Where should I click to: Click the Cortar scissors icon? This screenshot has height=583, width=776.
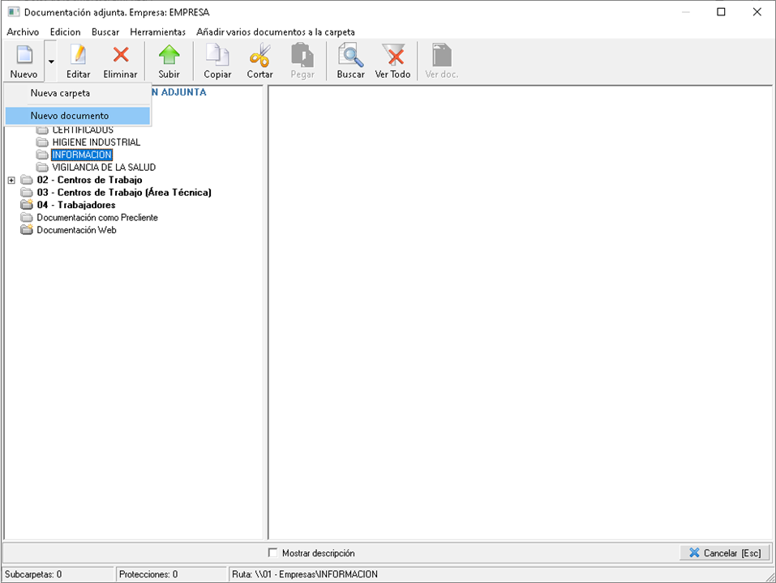coord(259,56)
